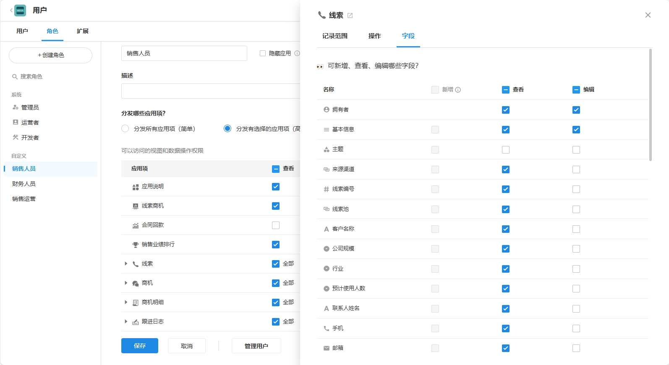
Task: Go back using the left chevron icon
Action: (11, 10)
